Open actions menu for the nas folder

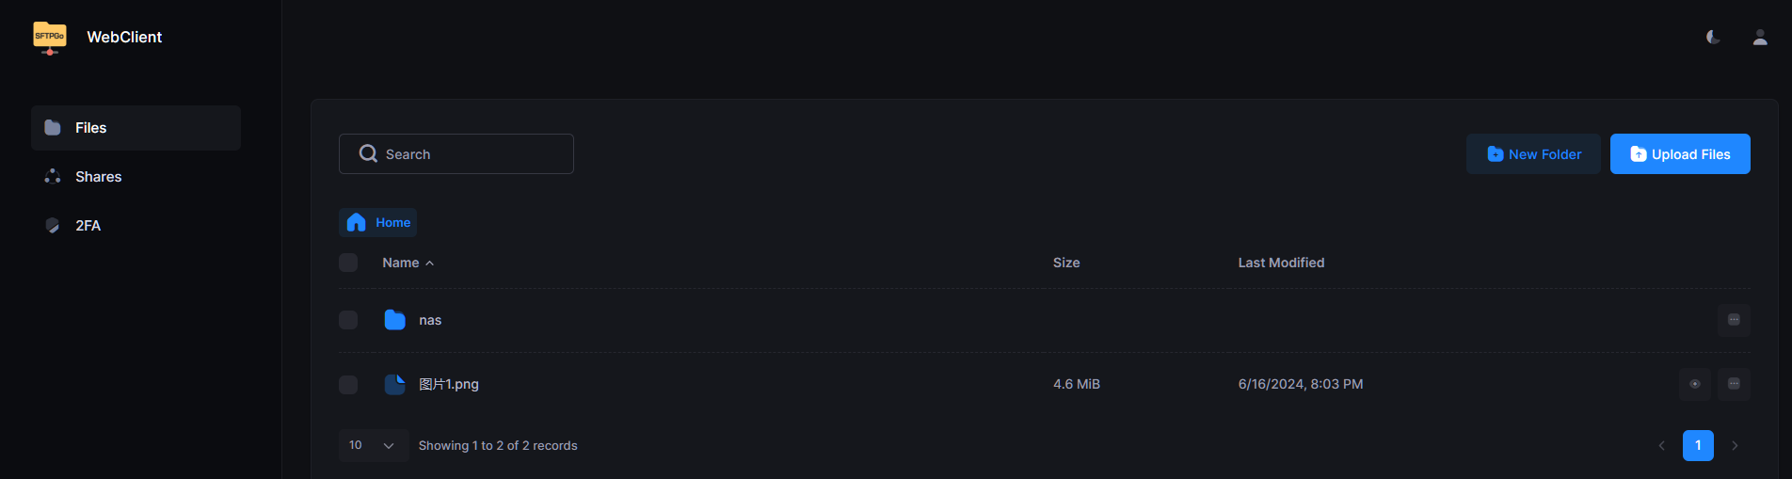pyautogui.click(x=1734, y=320)
